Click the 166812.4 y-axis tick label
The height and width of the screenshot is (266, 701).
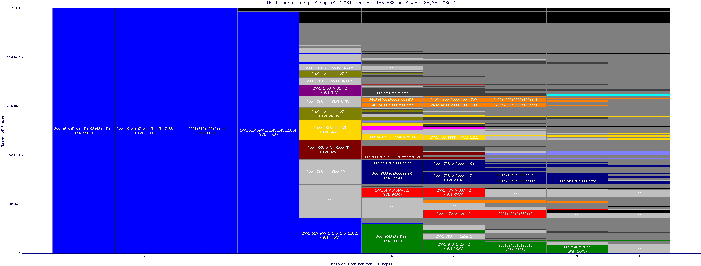13,155
